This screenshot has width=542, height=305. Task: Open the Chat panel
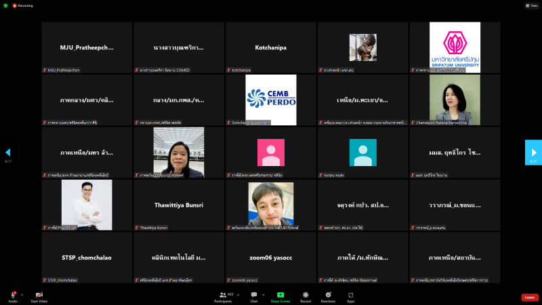(x=254, y=295)
